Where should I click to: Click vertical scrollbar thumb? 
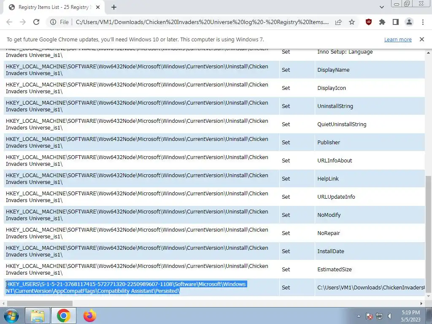(x=429, y=234)
